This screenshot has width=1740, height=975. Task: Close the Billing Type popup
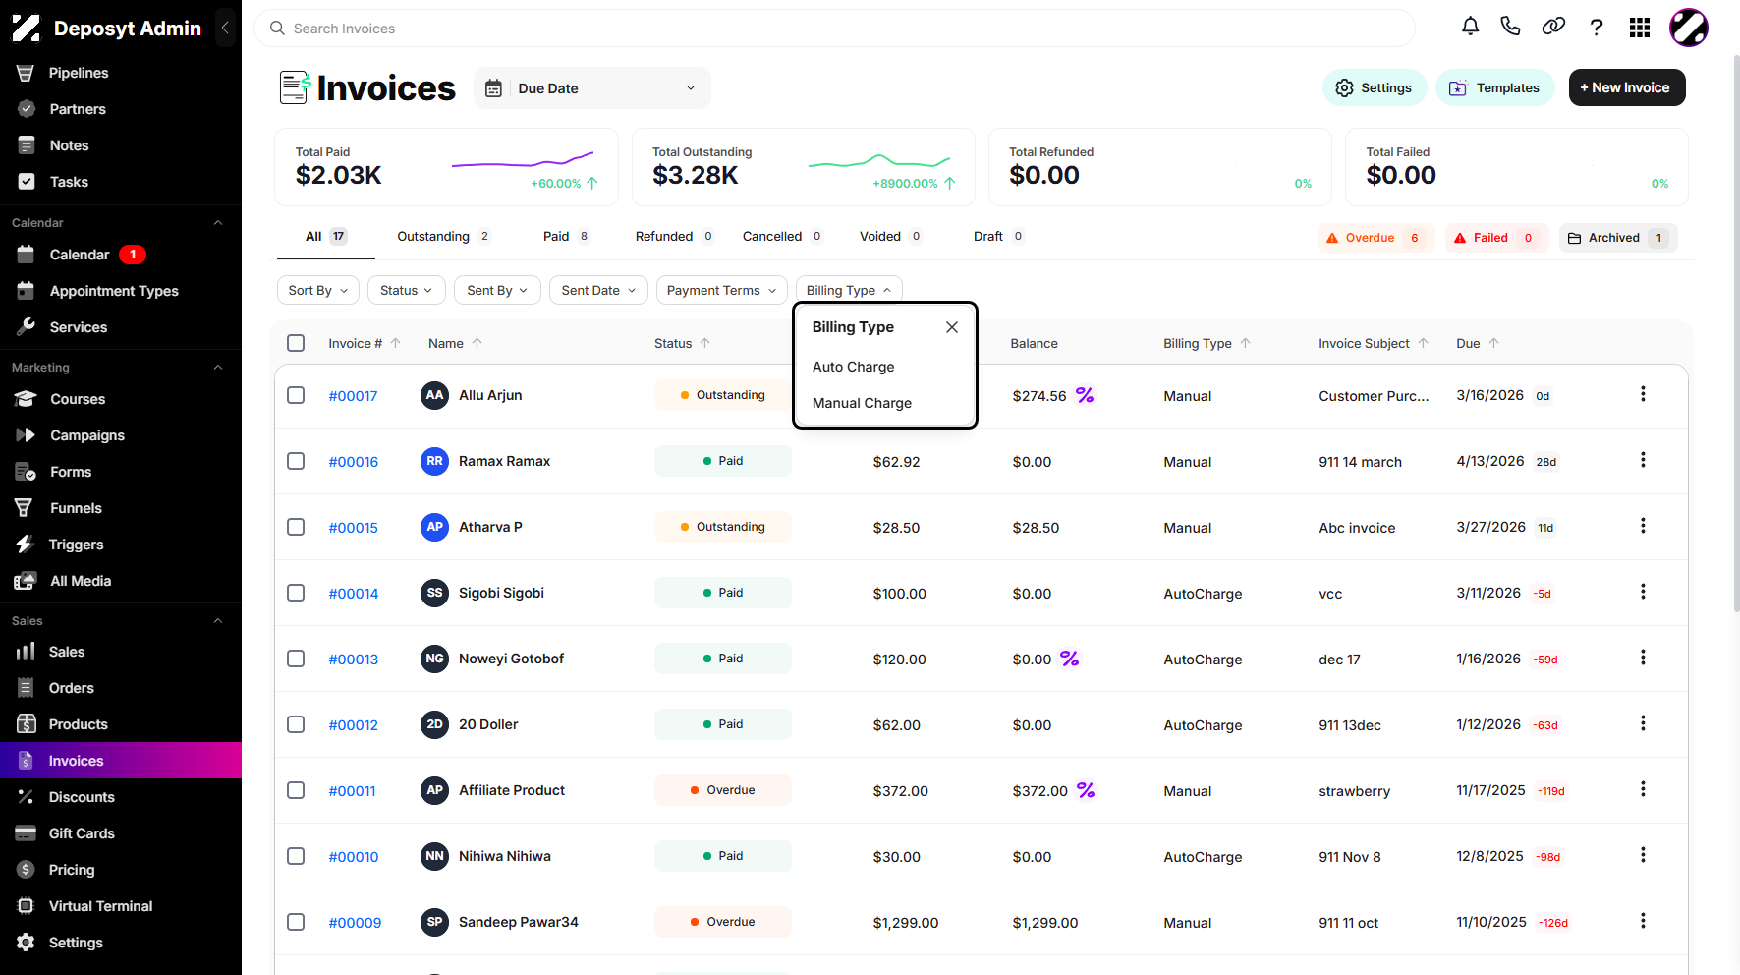click(x=952, y=327)
